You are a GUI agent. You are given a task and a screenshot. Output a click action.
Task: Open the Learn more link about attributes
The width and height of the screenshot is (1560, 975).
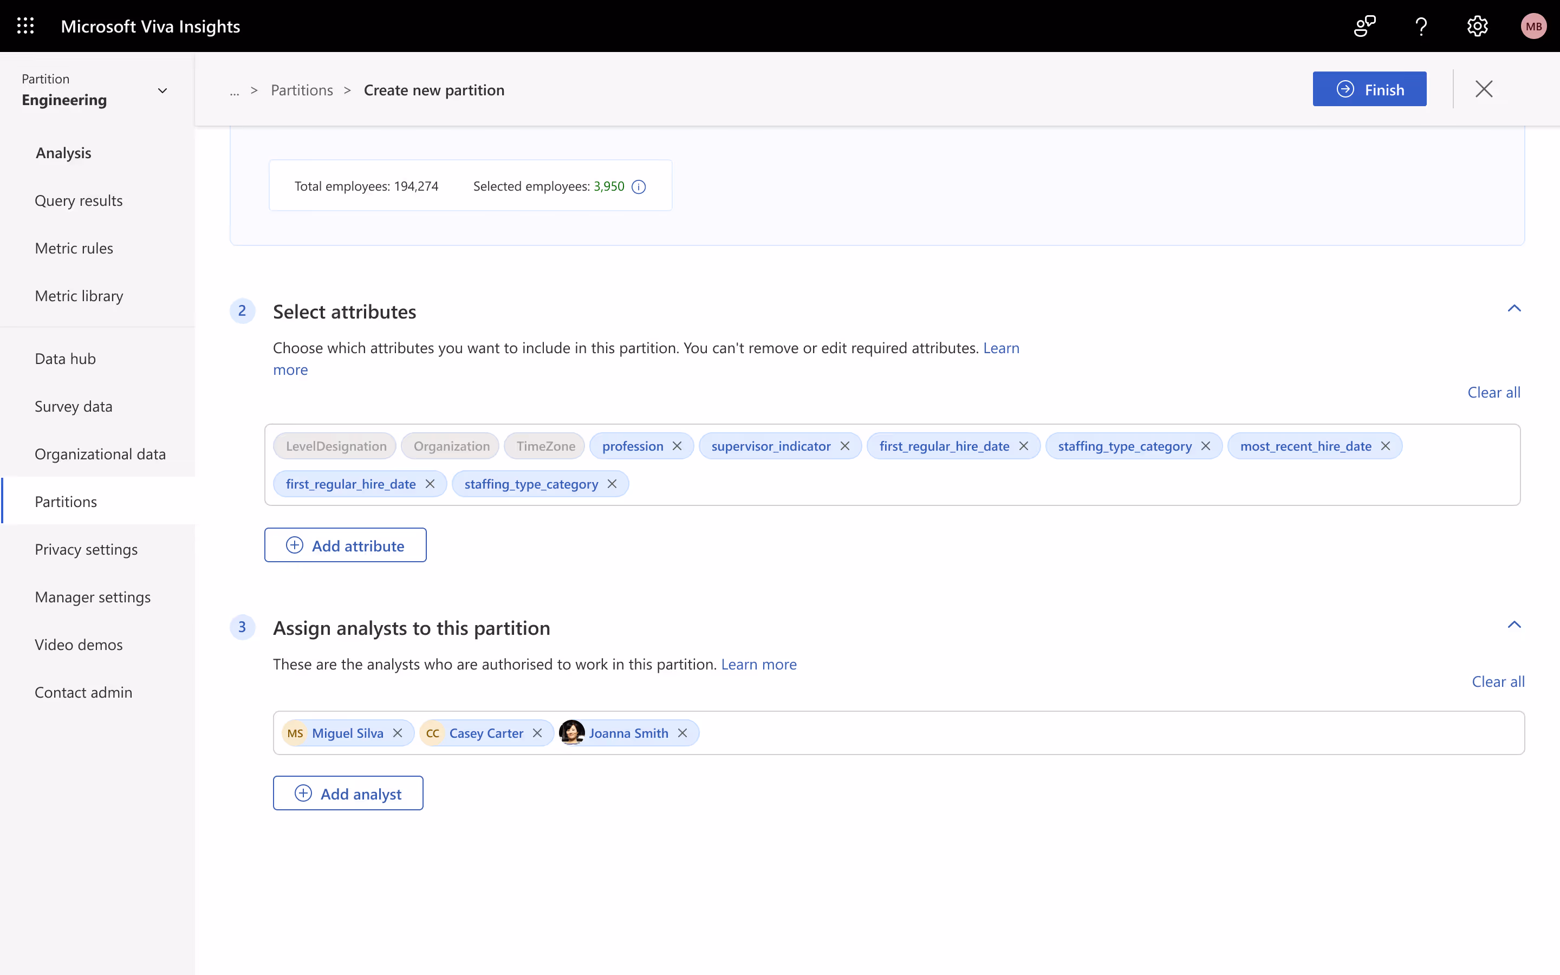1000,348
